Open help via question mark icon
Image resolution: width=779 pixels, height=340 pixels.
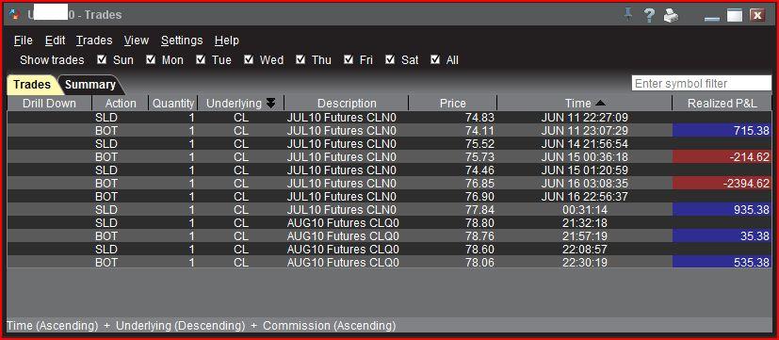(649, 15)
